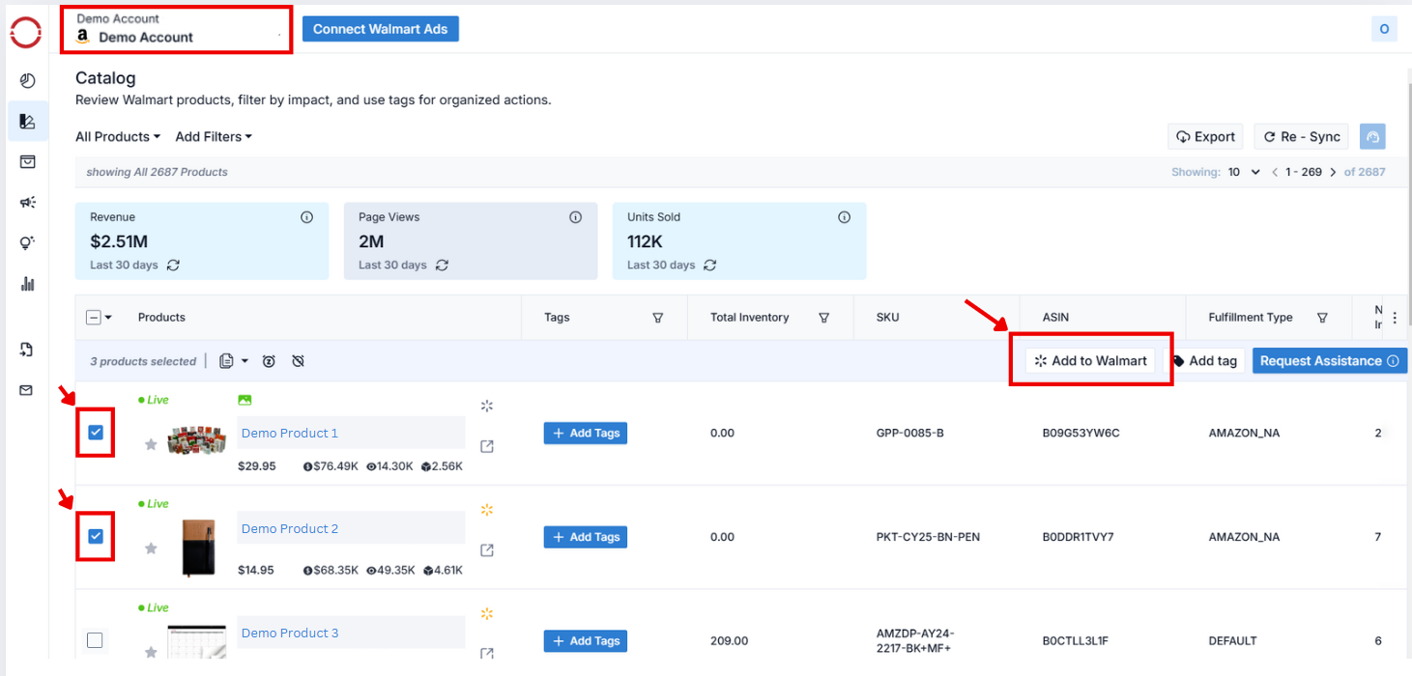
Task: Click Add to Walmart button
Action: pyautogui.click(x=1090, y=361)
